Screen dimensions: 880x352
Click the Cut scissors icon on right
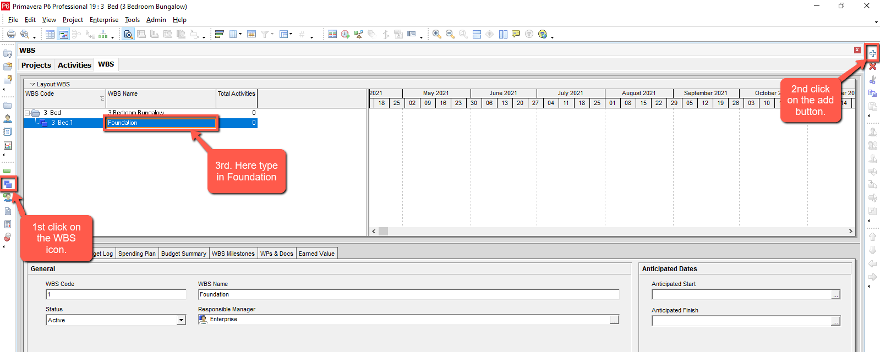coord(872,80)
